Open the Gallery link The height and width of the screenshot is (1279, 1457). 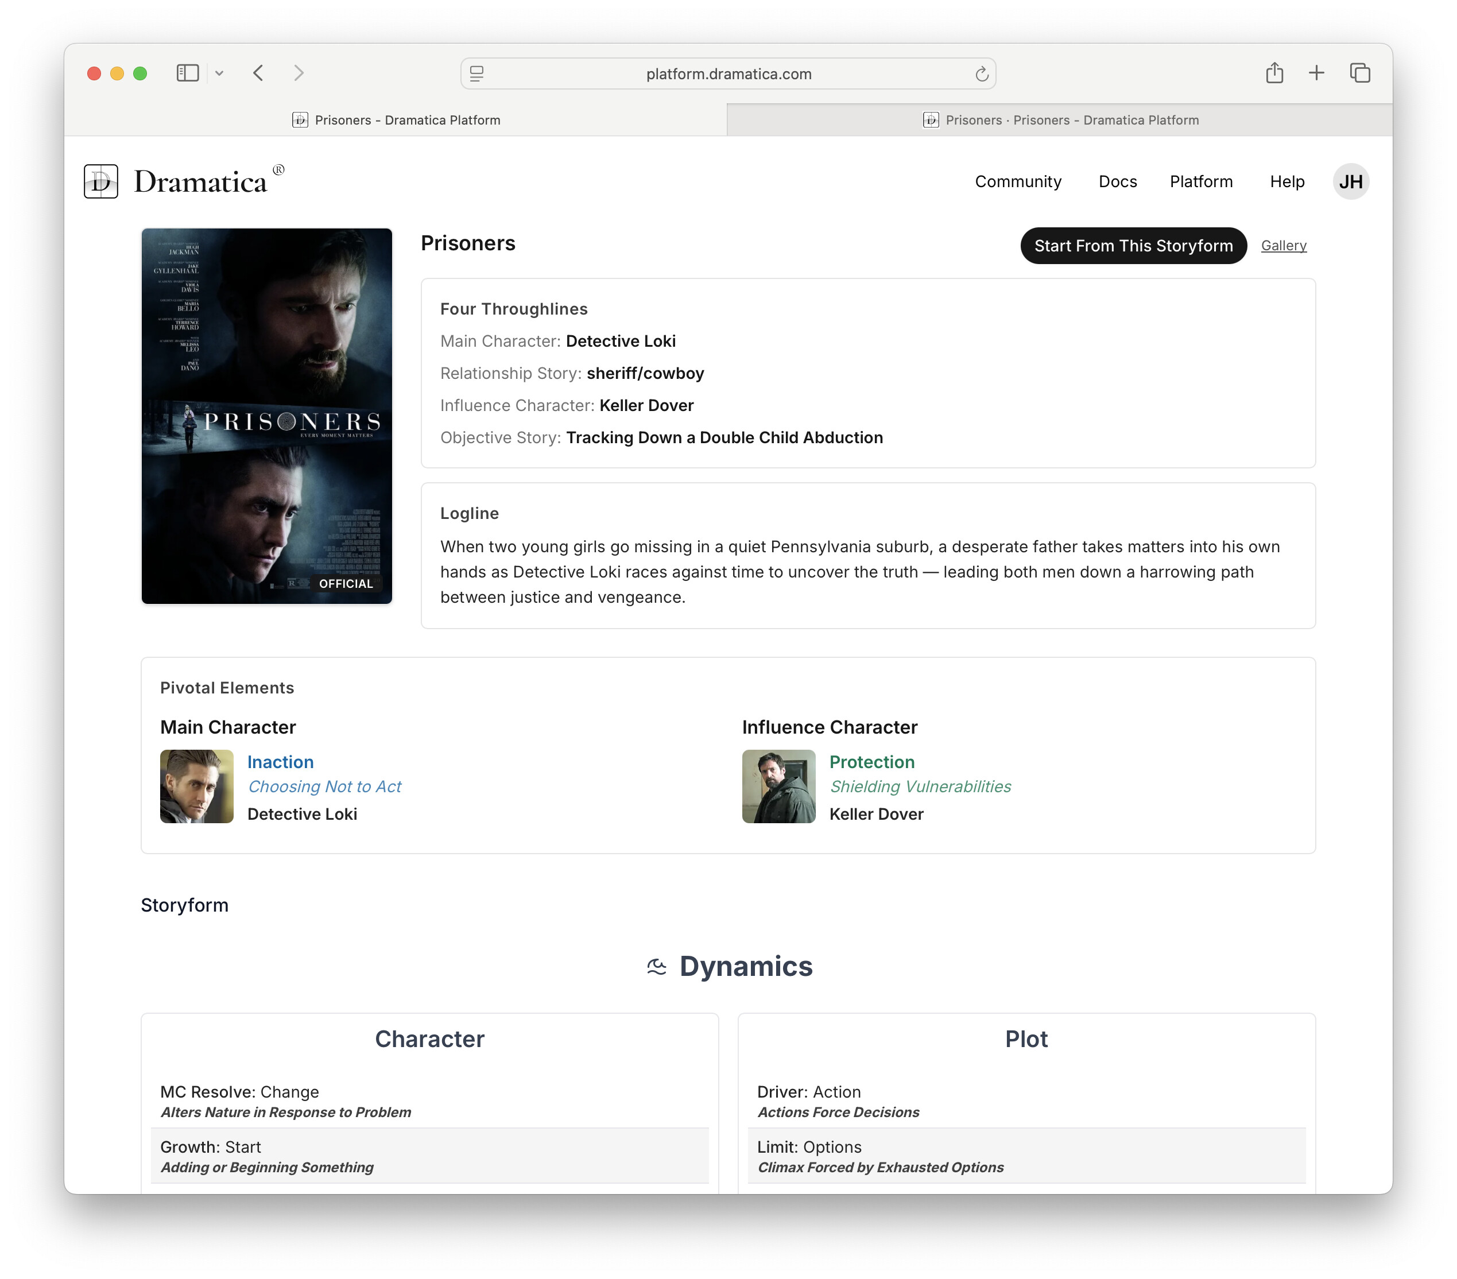1283,246
